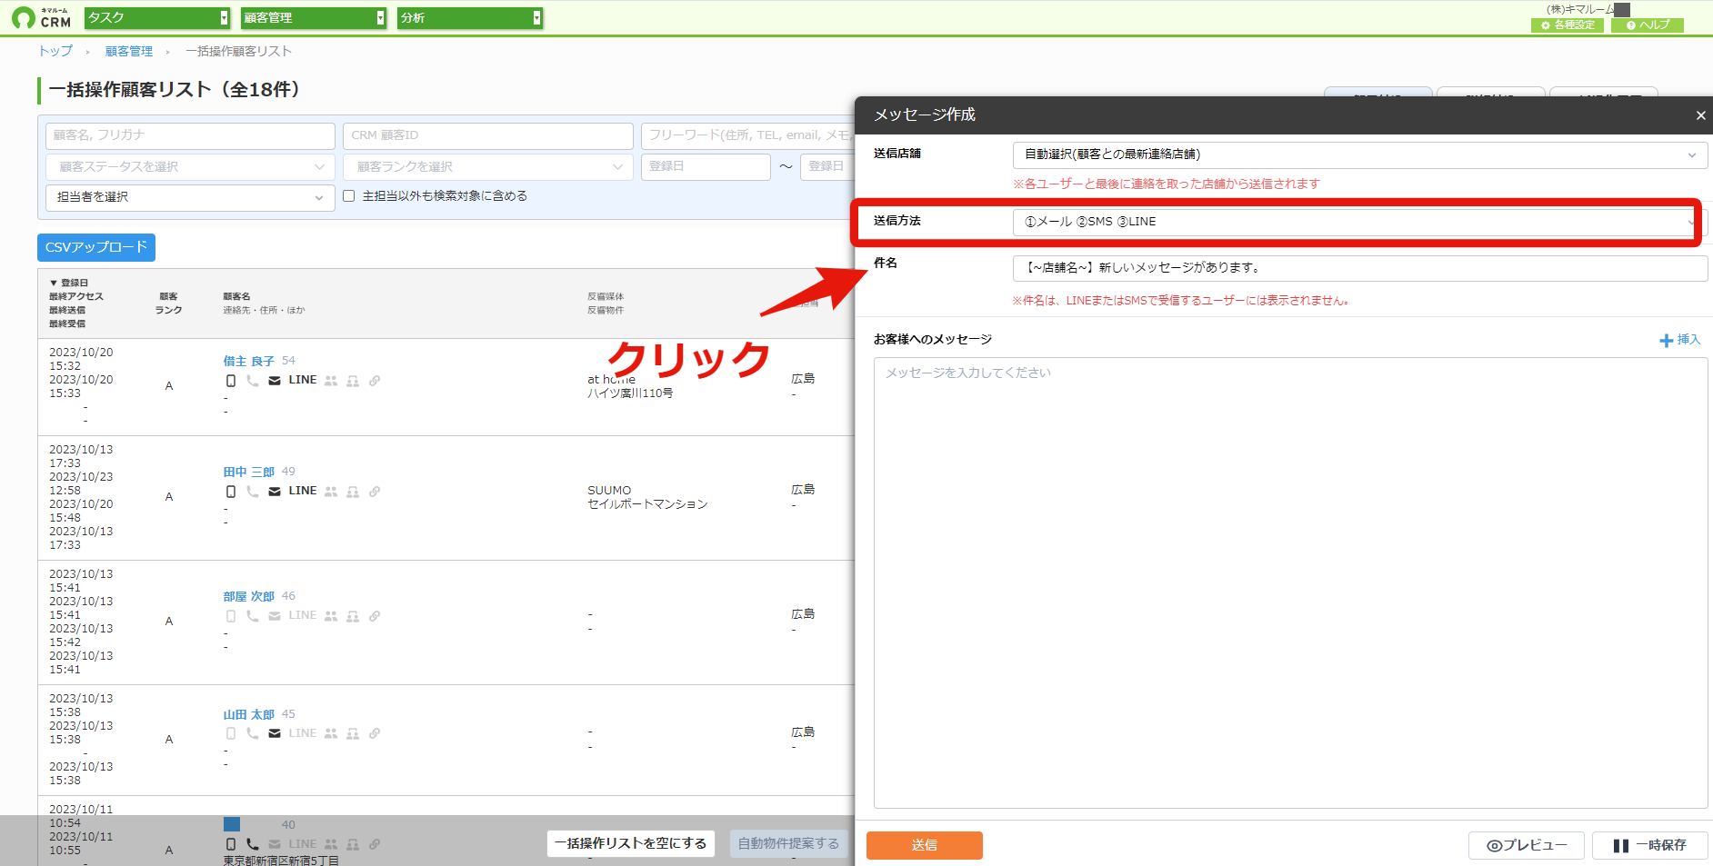Focus CRM 顧客ID input field
The image size is (1713, 866).
(488, 135)
